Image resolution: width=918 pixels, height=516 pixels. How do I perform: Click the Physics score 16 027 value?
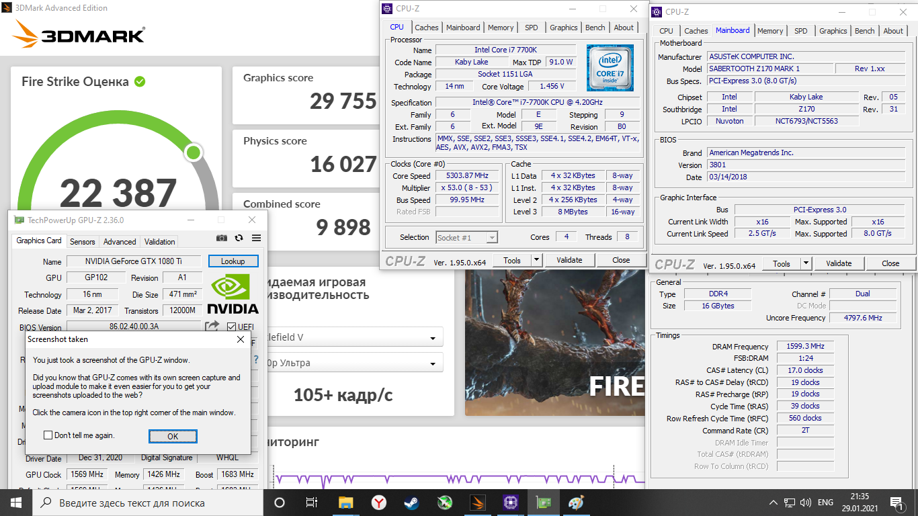[343, 164]
